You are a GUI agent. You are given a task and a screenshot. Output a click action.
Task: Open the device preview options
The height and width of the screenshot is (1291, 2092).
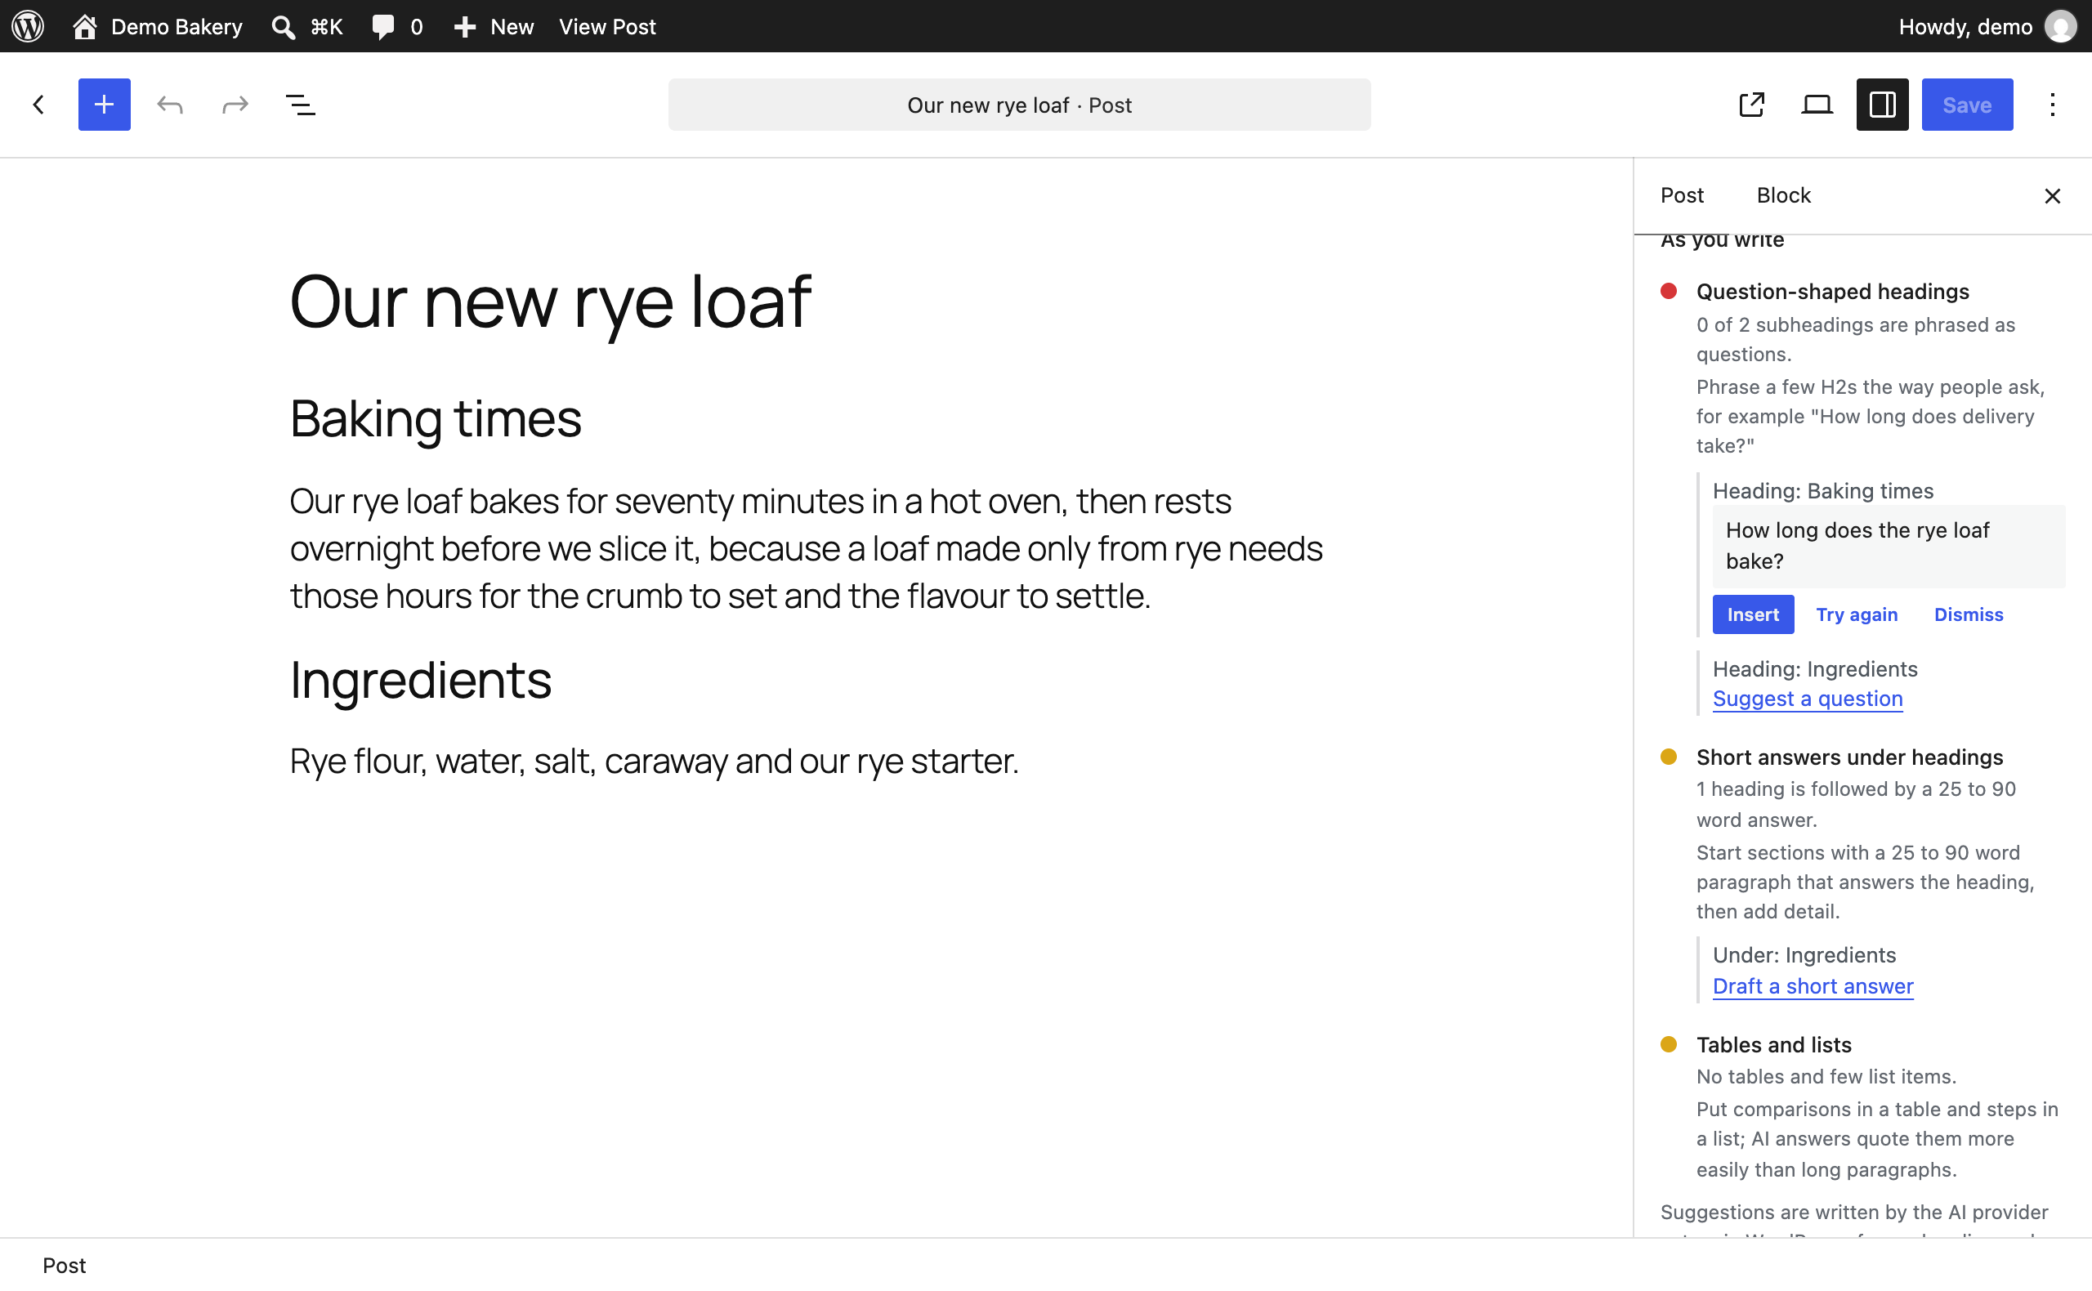click(x=1817, y=104)
